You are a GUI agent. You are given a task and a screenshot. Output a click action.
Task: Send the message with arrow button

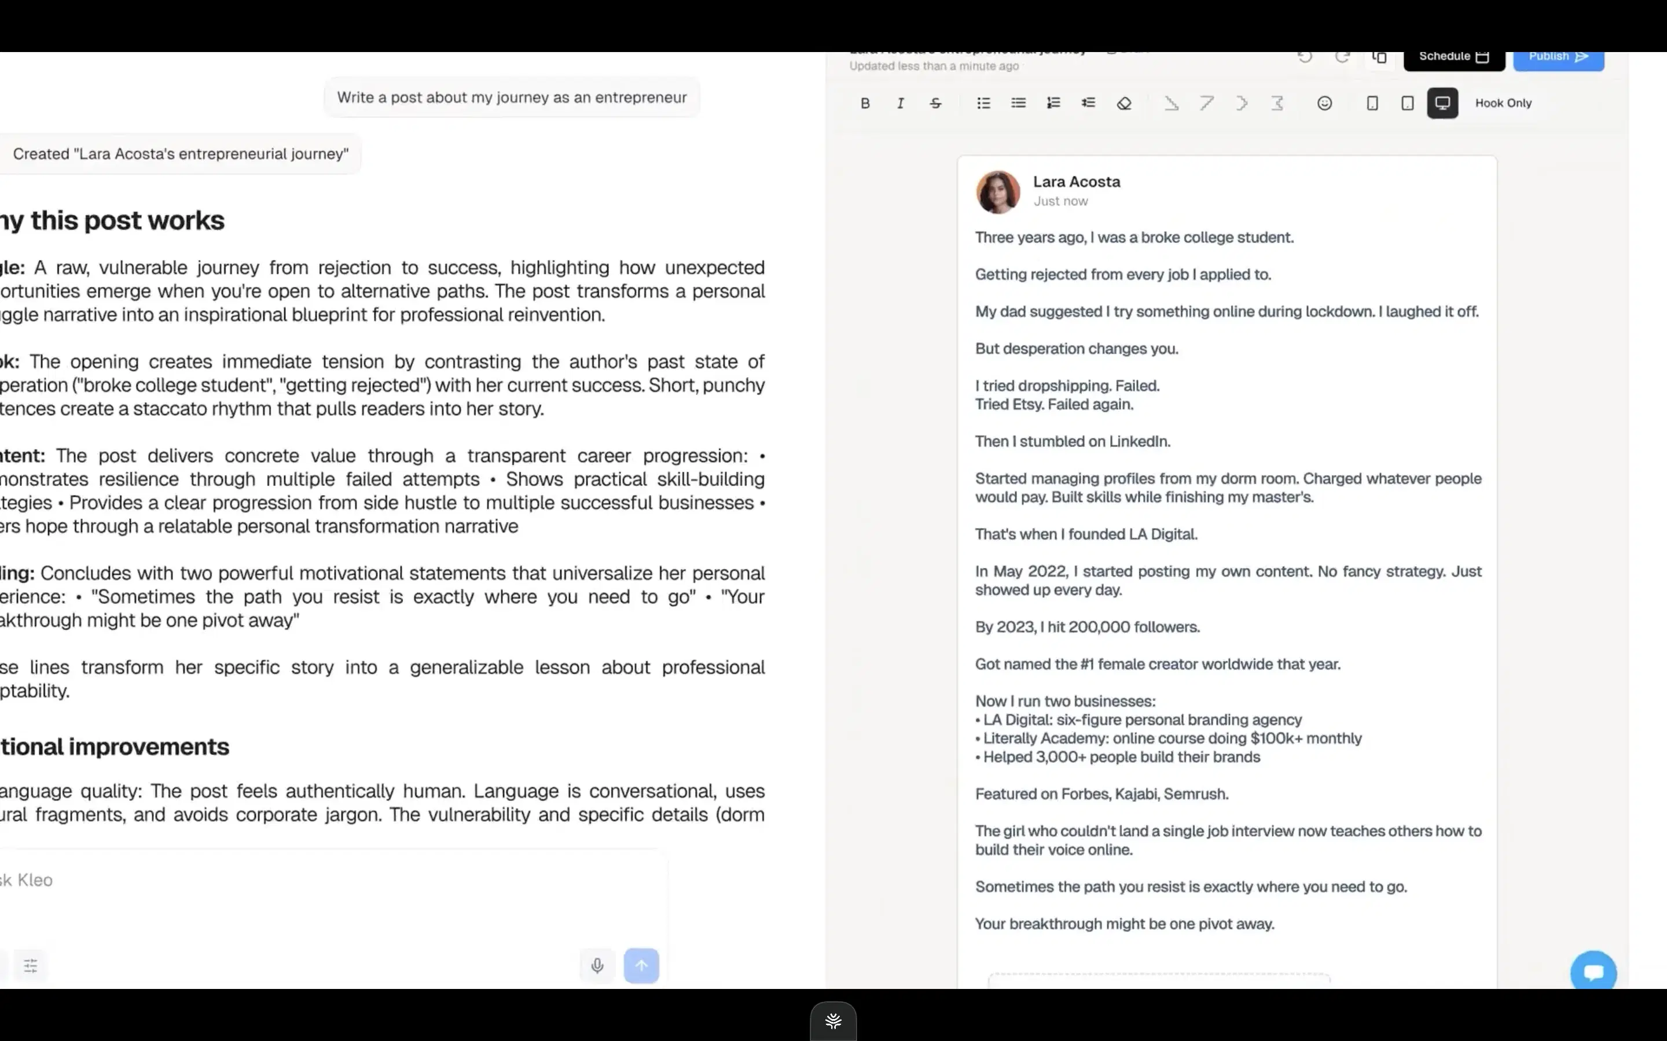point(641,965)
